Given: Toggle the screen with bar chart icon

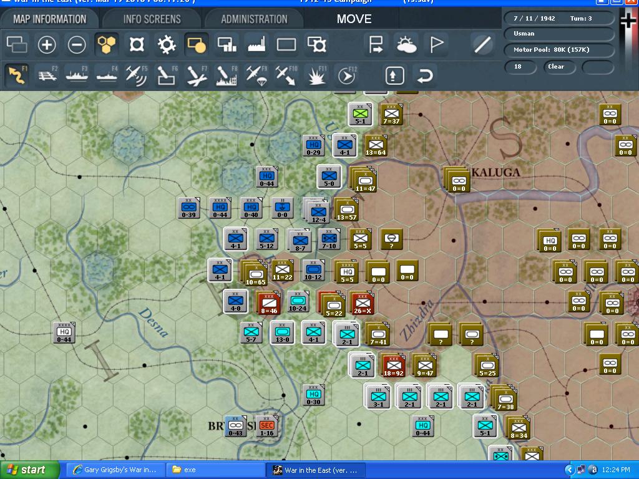Looking at the screenshot, I should (227, 44).
